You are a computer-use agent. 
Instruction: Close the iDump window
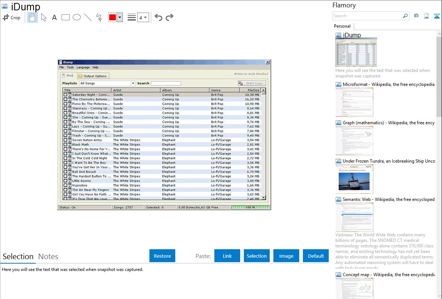267,62
